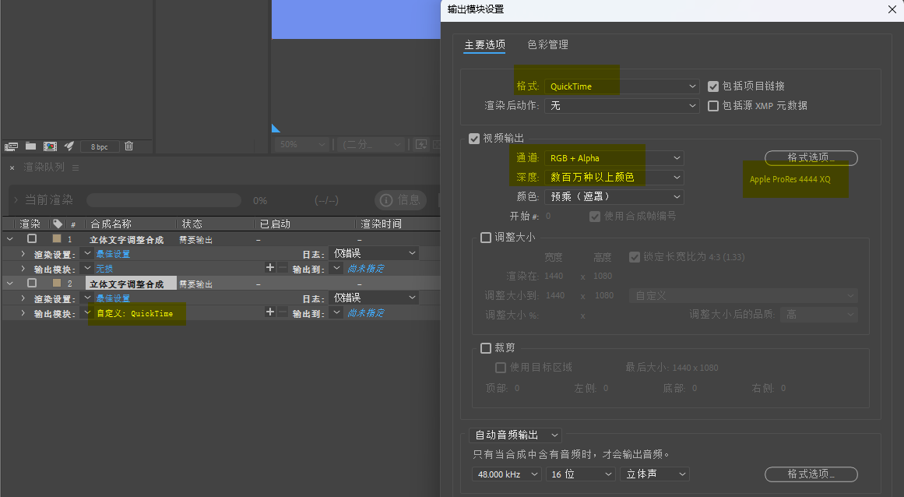Click 自定义: QuickTime output module link
Screen dimensions: 904x497
[x=135, y=313]
